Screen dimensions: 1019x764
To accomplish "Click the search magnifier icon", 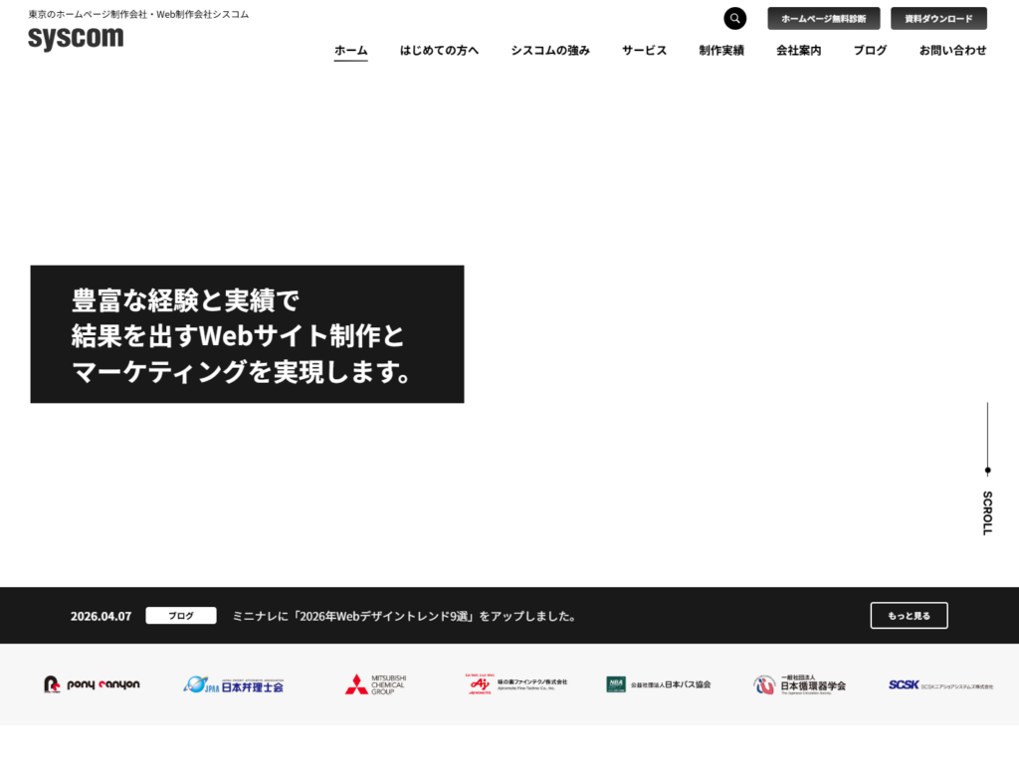I will (734, 19).
